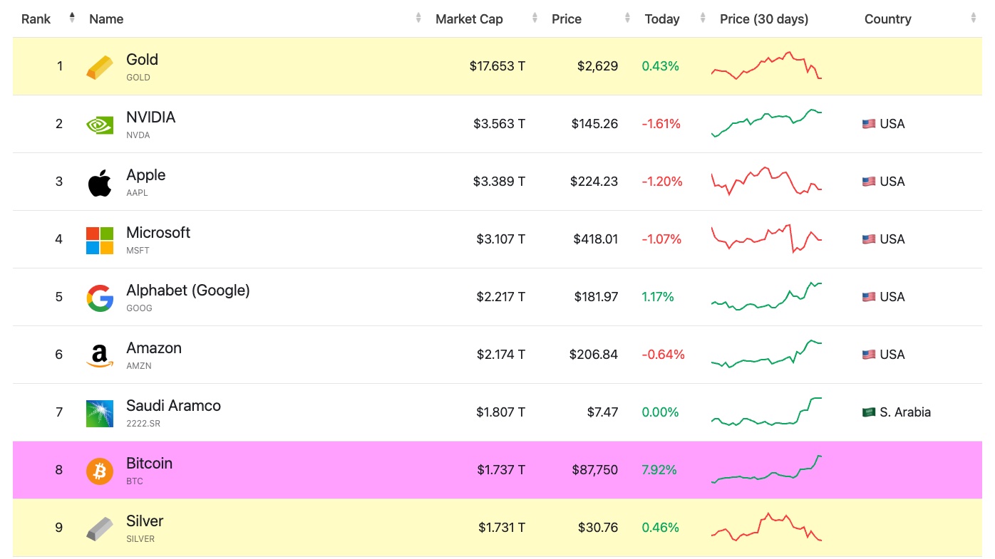
Task: Click the Price (30 days) column header
Action: [x=764, y=19]
